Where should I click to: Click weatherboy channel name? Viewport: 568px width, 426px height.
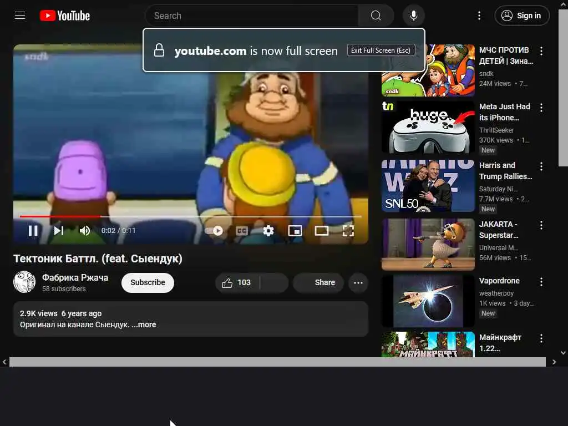point(496,293)
